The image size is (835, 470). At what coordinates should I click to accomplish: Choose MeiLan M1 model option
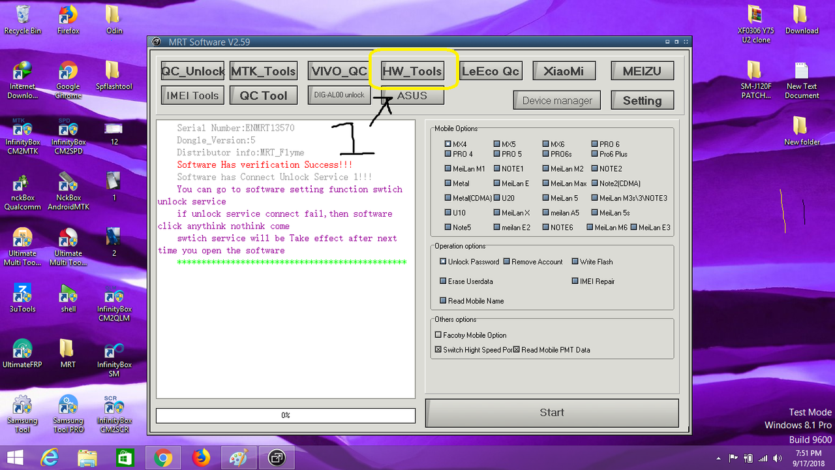[x=464, y=168]
